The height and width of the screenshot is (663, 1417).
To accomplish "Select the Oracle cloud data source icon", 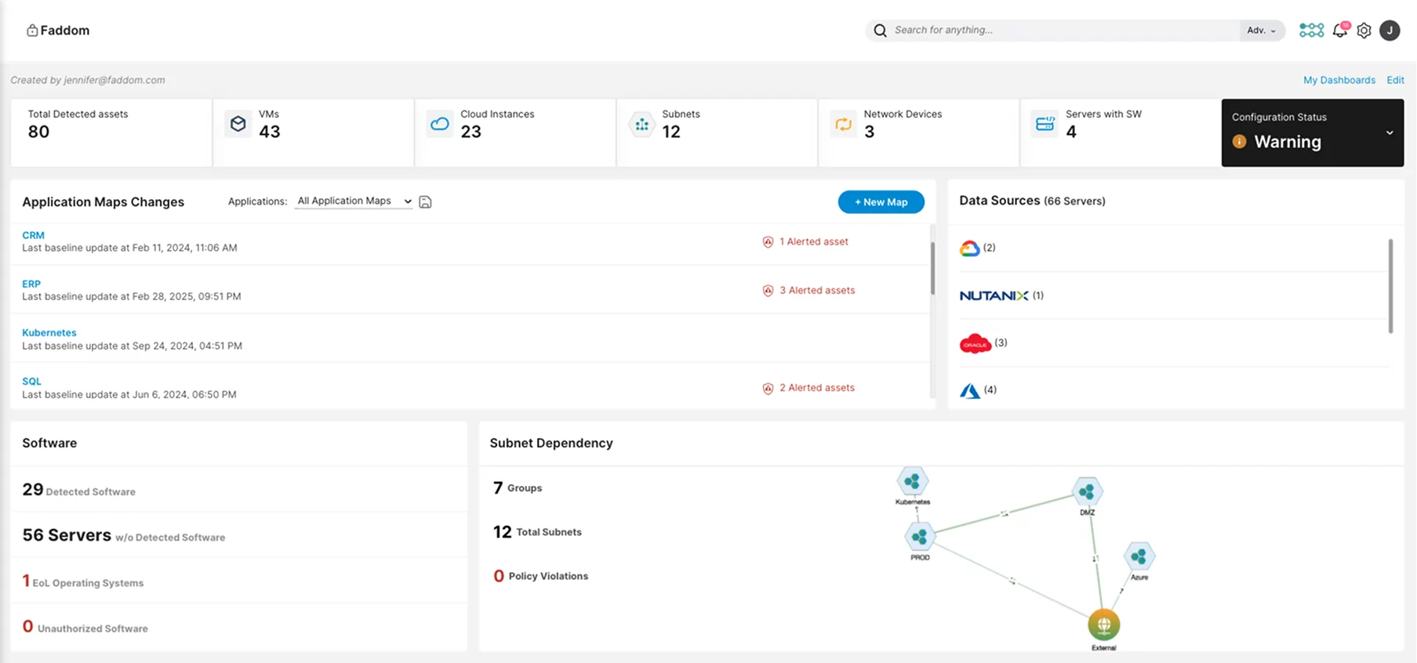I will pos(976,343).
